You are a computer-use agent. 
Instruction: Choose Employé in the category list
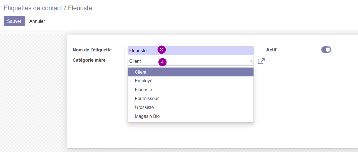point(191,81)
